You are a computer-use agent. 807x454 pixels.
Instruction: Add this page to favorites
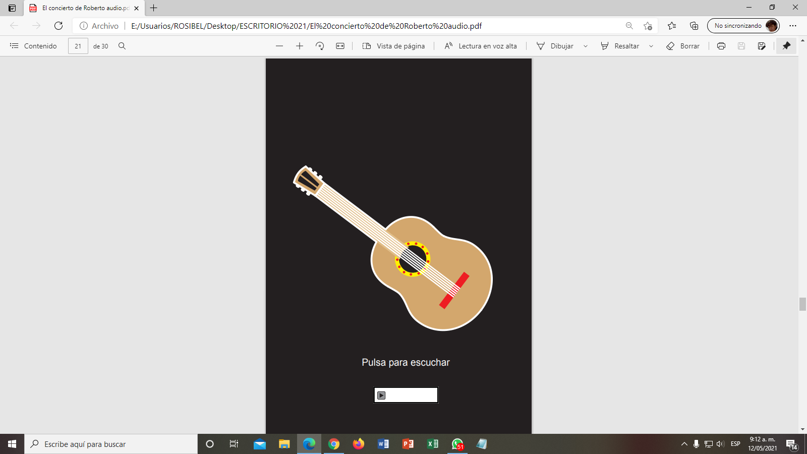648,26
